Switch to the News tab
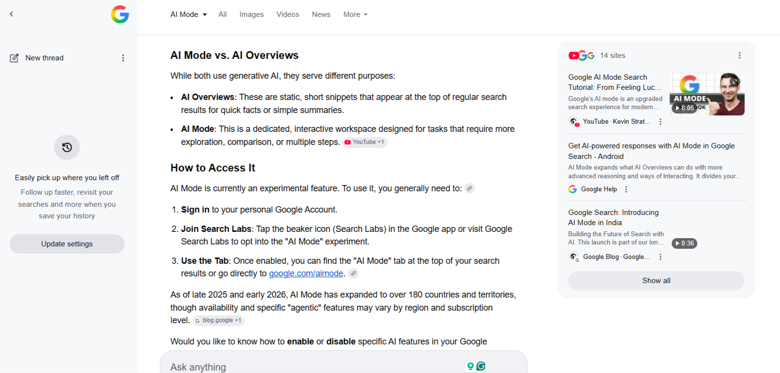The image size is (780, 373). tap(321, 14)
